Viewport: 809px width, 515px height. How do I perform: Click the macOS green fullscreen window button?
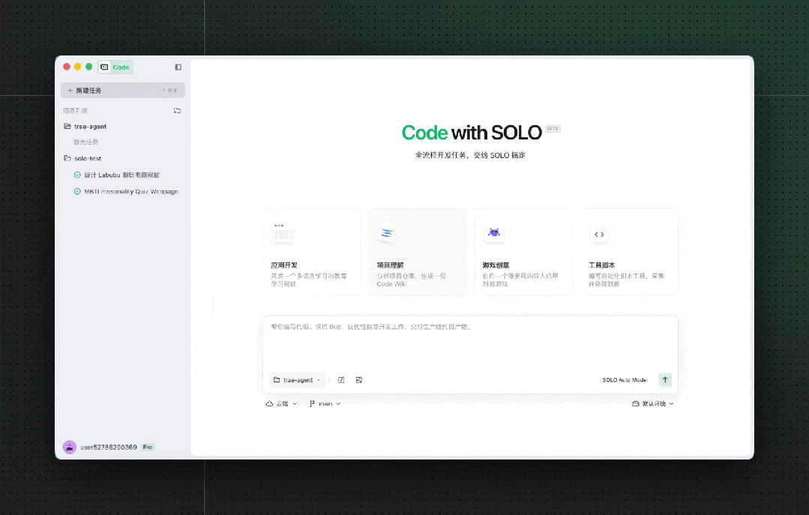point(88,67)
